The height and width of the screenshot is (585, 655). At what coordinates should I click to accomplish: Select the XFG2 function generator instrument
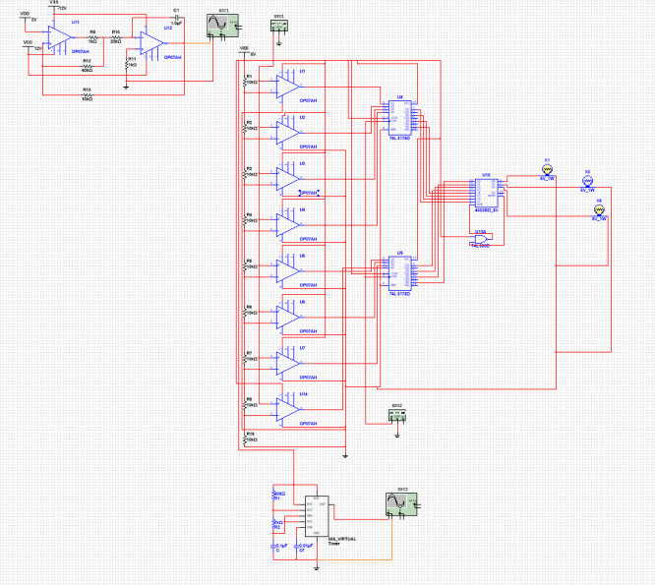pyautogui.click(x=397, y=415)
